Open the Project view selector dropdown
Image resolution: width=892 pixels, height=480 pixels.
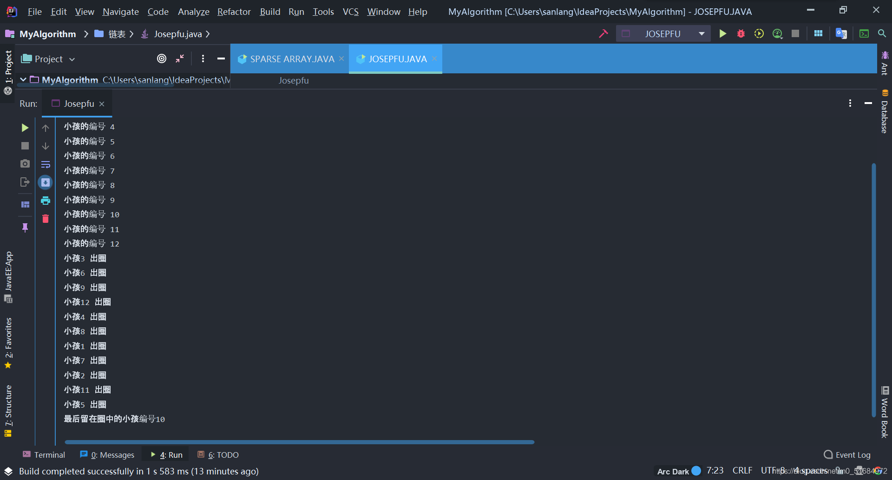[x=48, y=59]
